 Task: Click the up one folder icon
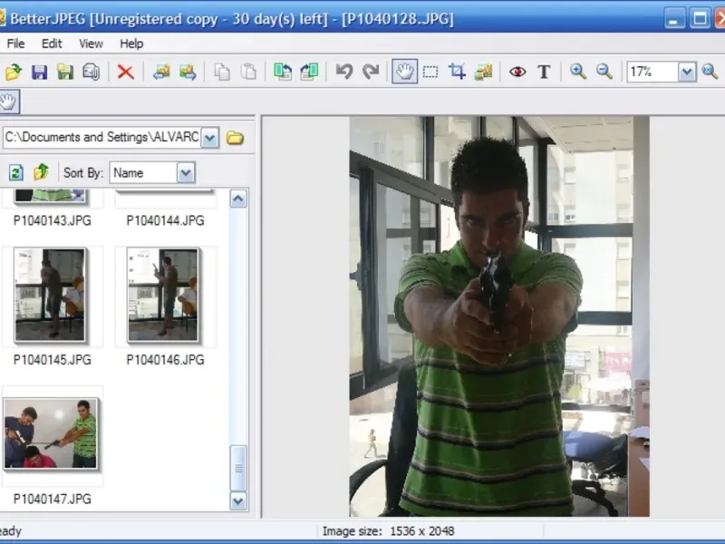point(41,172)
